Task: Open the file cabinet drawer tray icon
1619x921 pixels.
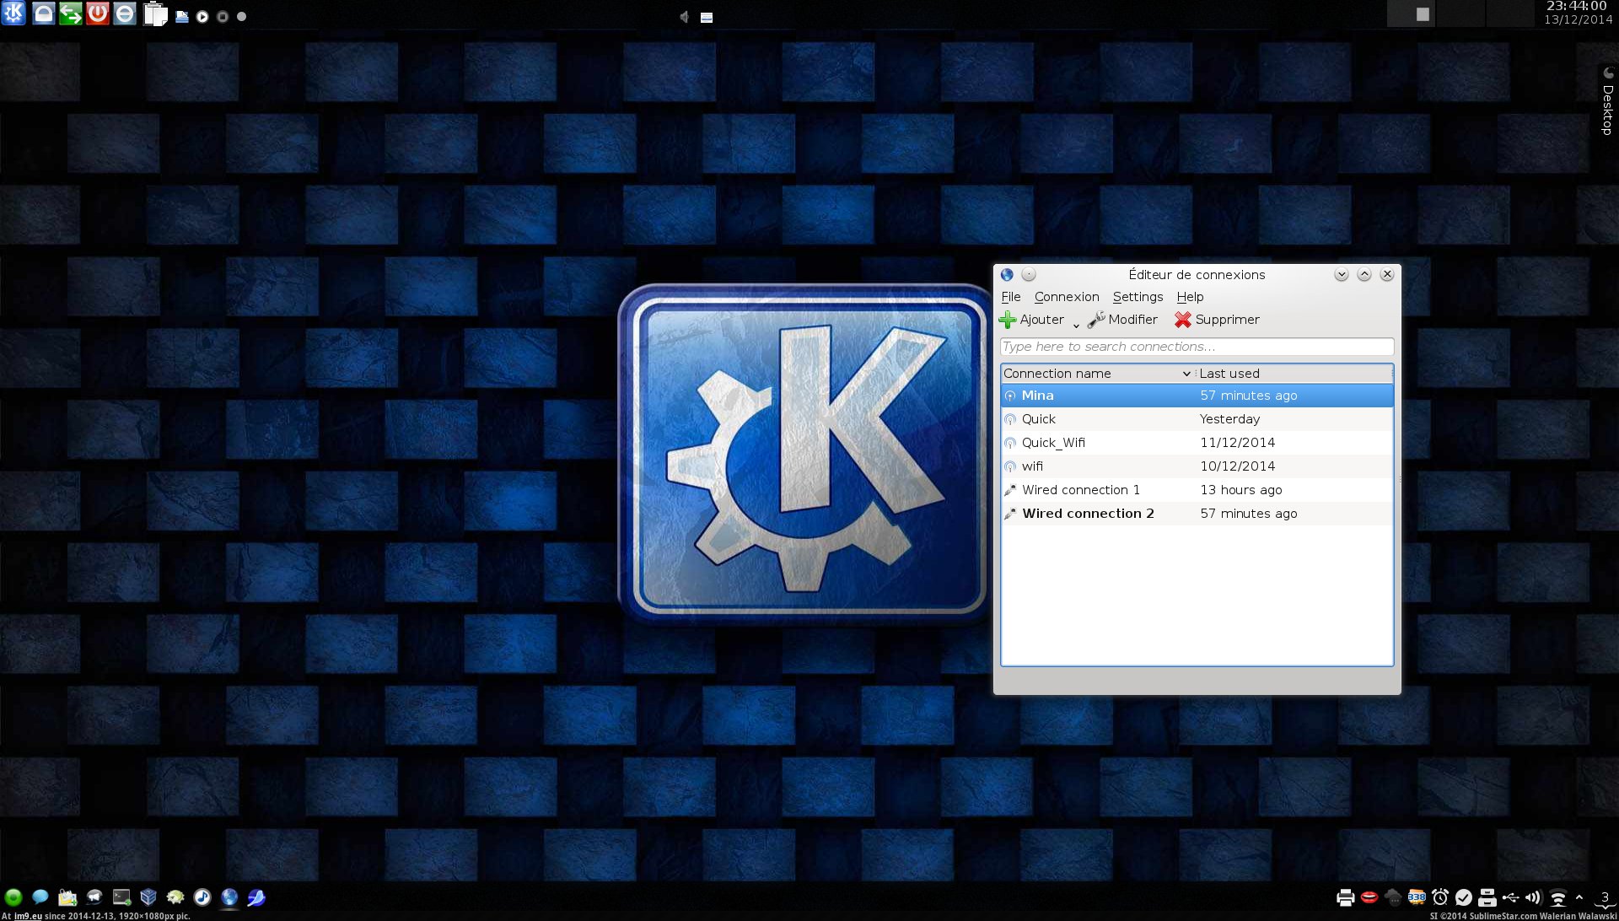Action: coord(1487,897)
